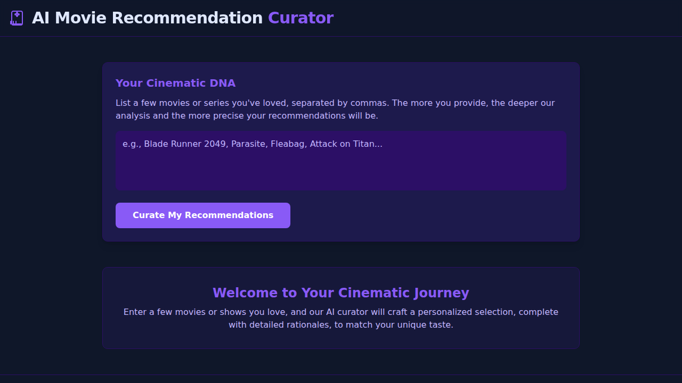Viewport: 682px width, 383px height.
Task: Click the purple 'Curator' word in header
Action: tap(301, 18)
